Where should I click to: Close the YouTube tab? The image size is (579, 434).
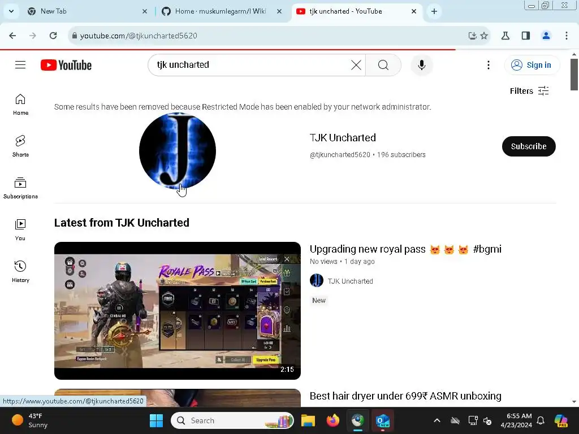[414, 11]
